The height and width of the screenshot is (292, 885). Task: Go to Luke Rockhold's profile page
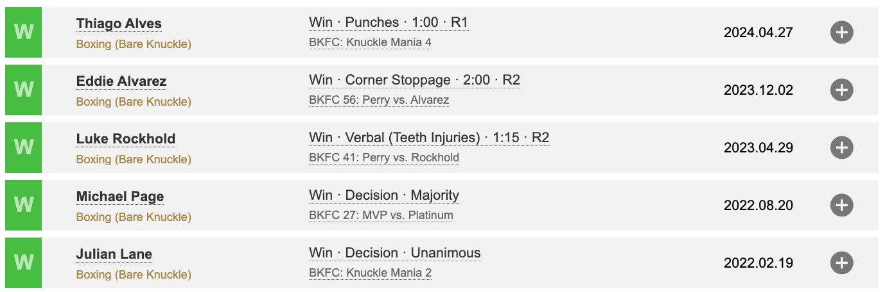point(126,139)
